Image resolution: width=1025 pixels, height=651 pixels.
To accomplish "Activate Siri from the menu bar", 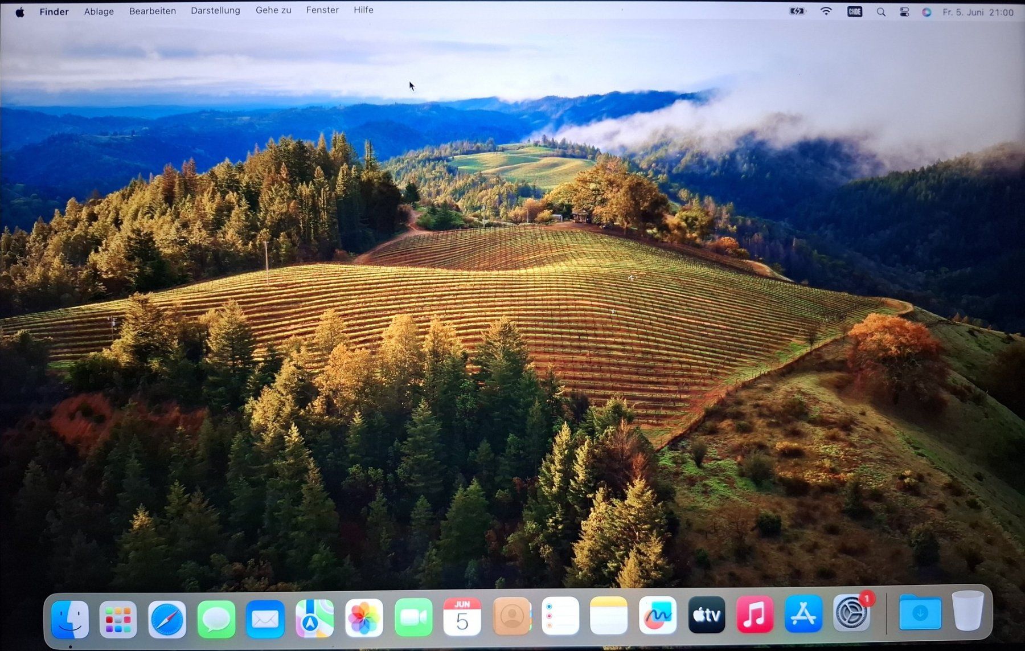I will pos(926,12).
